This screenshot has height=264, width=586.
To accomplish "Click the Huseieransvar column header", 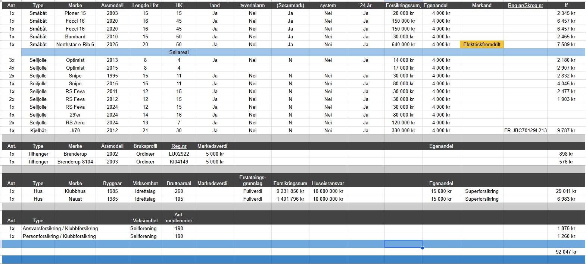I will click(x=328, y=183).
